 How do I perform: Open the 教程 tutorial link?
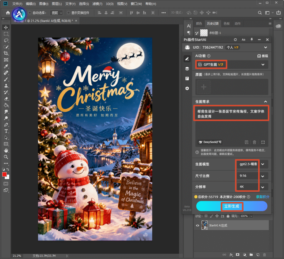coord(263,56)
